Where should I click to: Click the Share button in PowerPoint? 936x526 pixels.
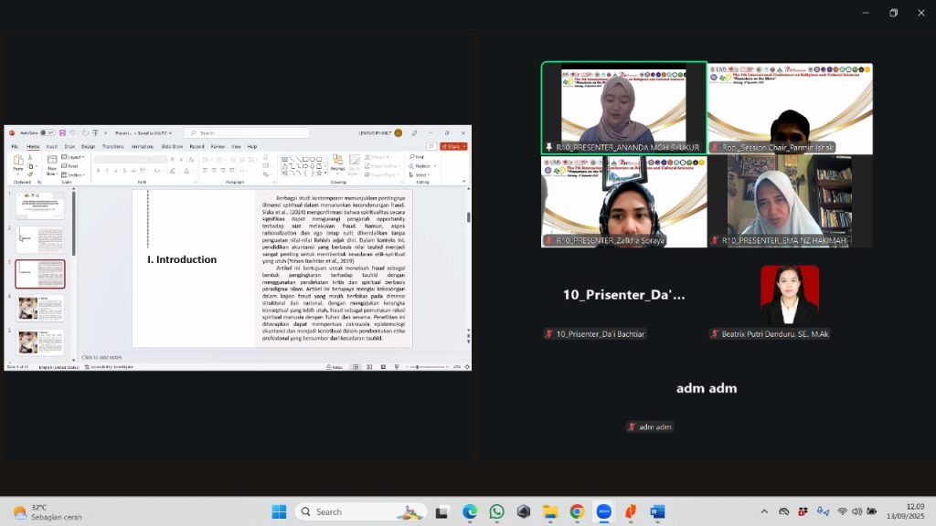453,146
